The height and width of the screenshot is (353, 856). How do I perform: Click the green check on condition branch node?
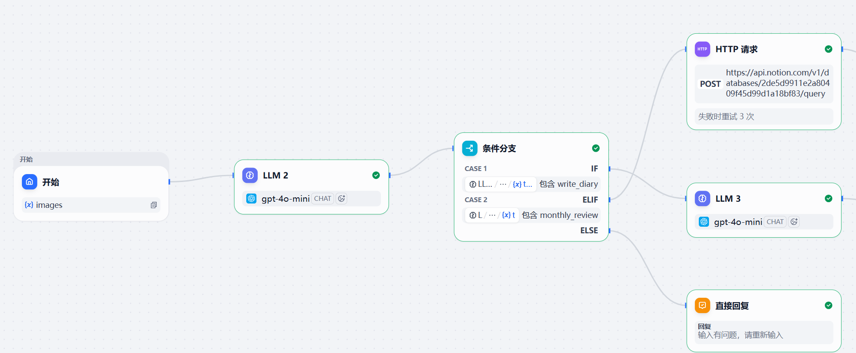pos(596,148)
